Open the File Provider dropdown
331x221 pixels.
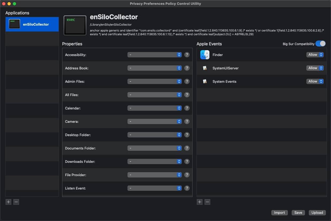point(155,175)
